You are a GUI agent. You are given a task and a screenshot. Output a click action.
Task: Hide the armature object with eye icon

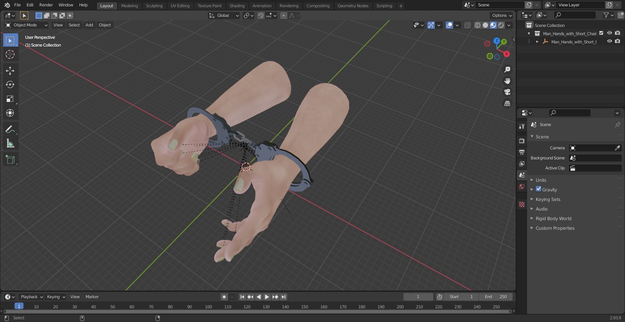click(x=609, y=41)
